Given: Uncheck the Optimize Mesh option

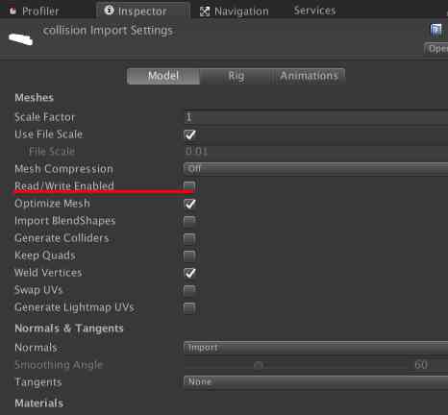Looking at the screenshot, I should [189, 204].
